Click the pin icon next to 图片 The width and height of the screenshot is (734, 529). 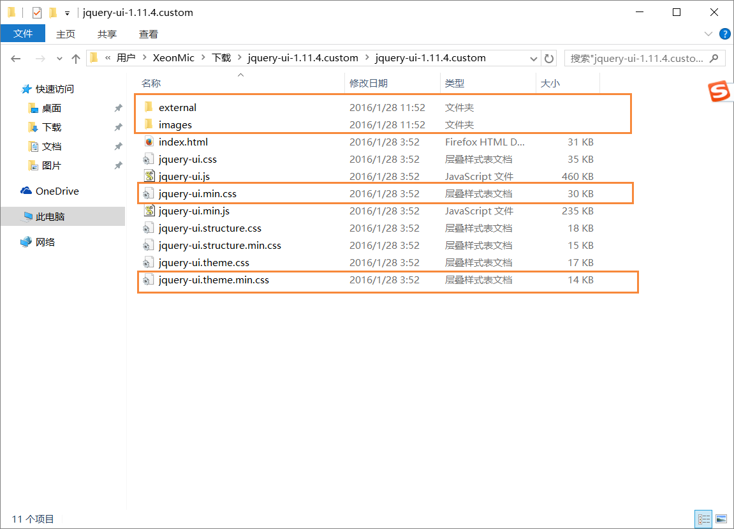pos(119,166)
